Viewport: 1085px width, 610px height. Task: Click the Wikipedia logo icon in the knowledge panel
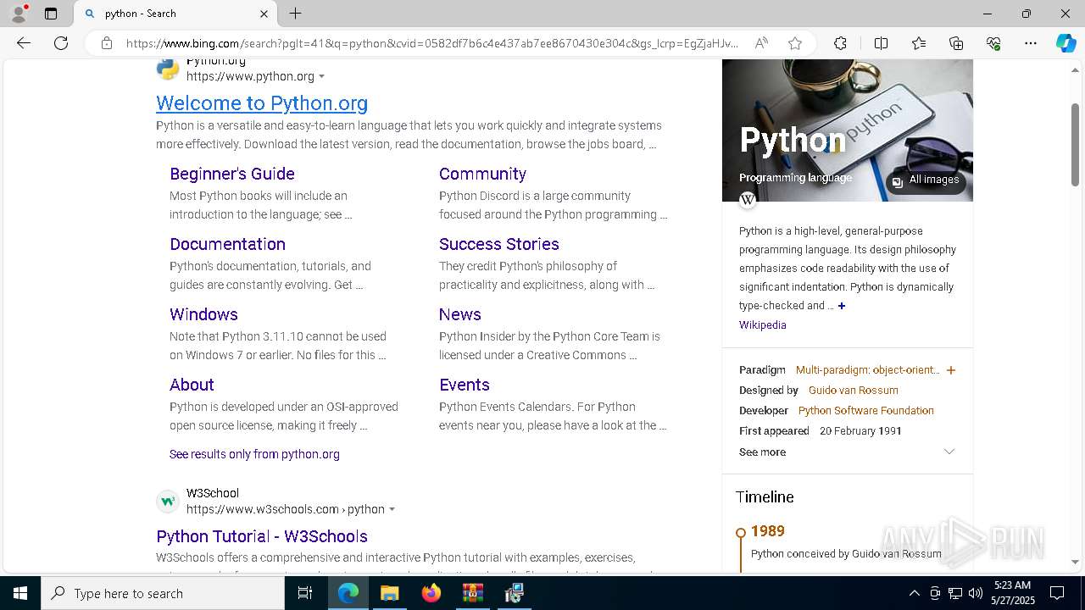[748, 200]
